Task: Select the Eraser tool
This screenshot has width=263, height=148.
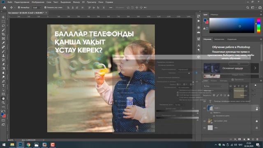Action: (x=3, y=64)
